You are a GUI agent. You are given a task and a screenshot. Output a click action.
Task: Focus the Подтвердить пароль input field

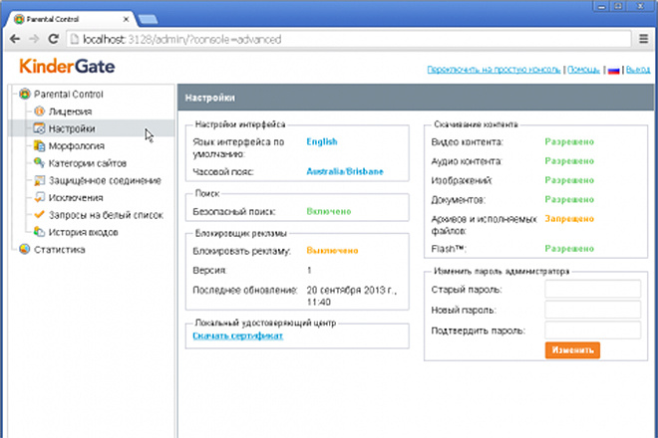[592, 329]
